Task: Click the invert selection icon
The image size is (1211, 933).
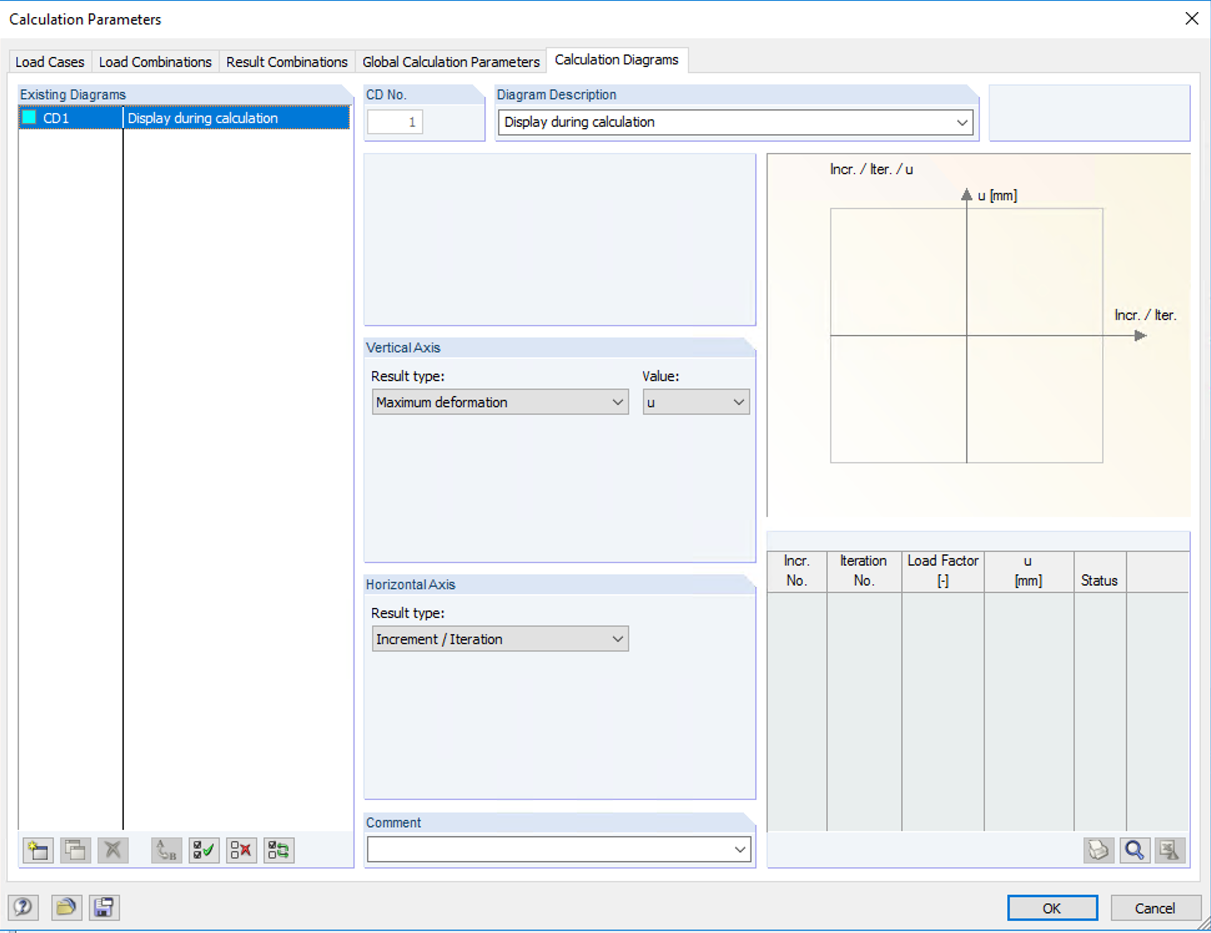Action: 278,850
